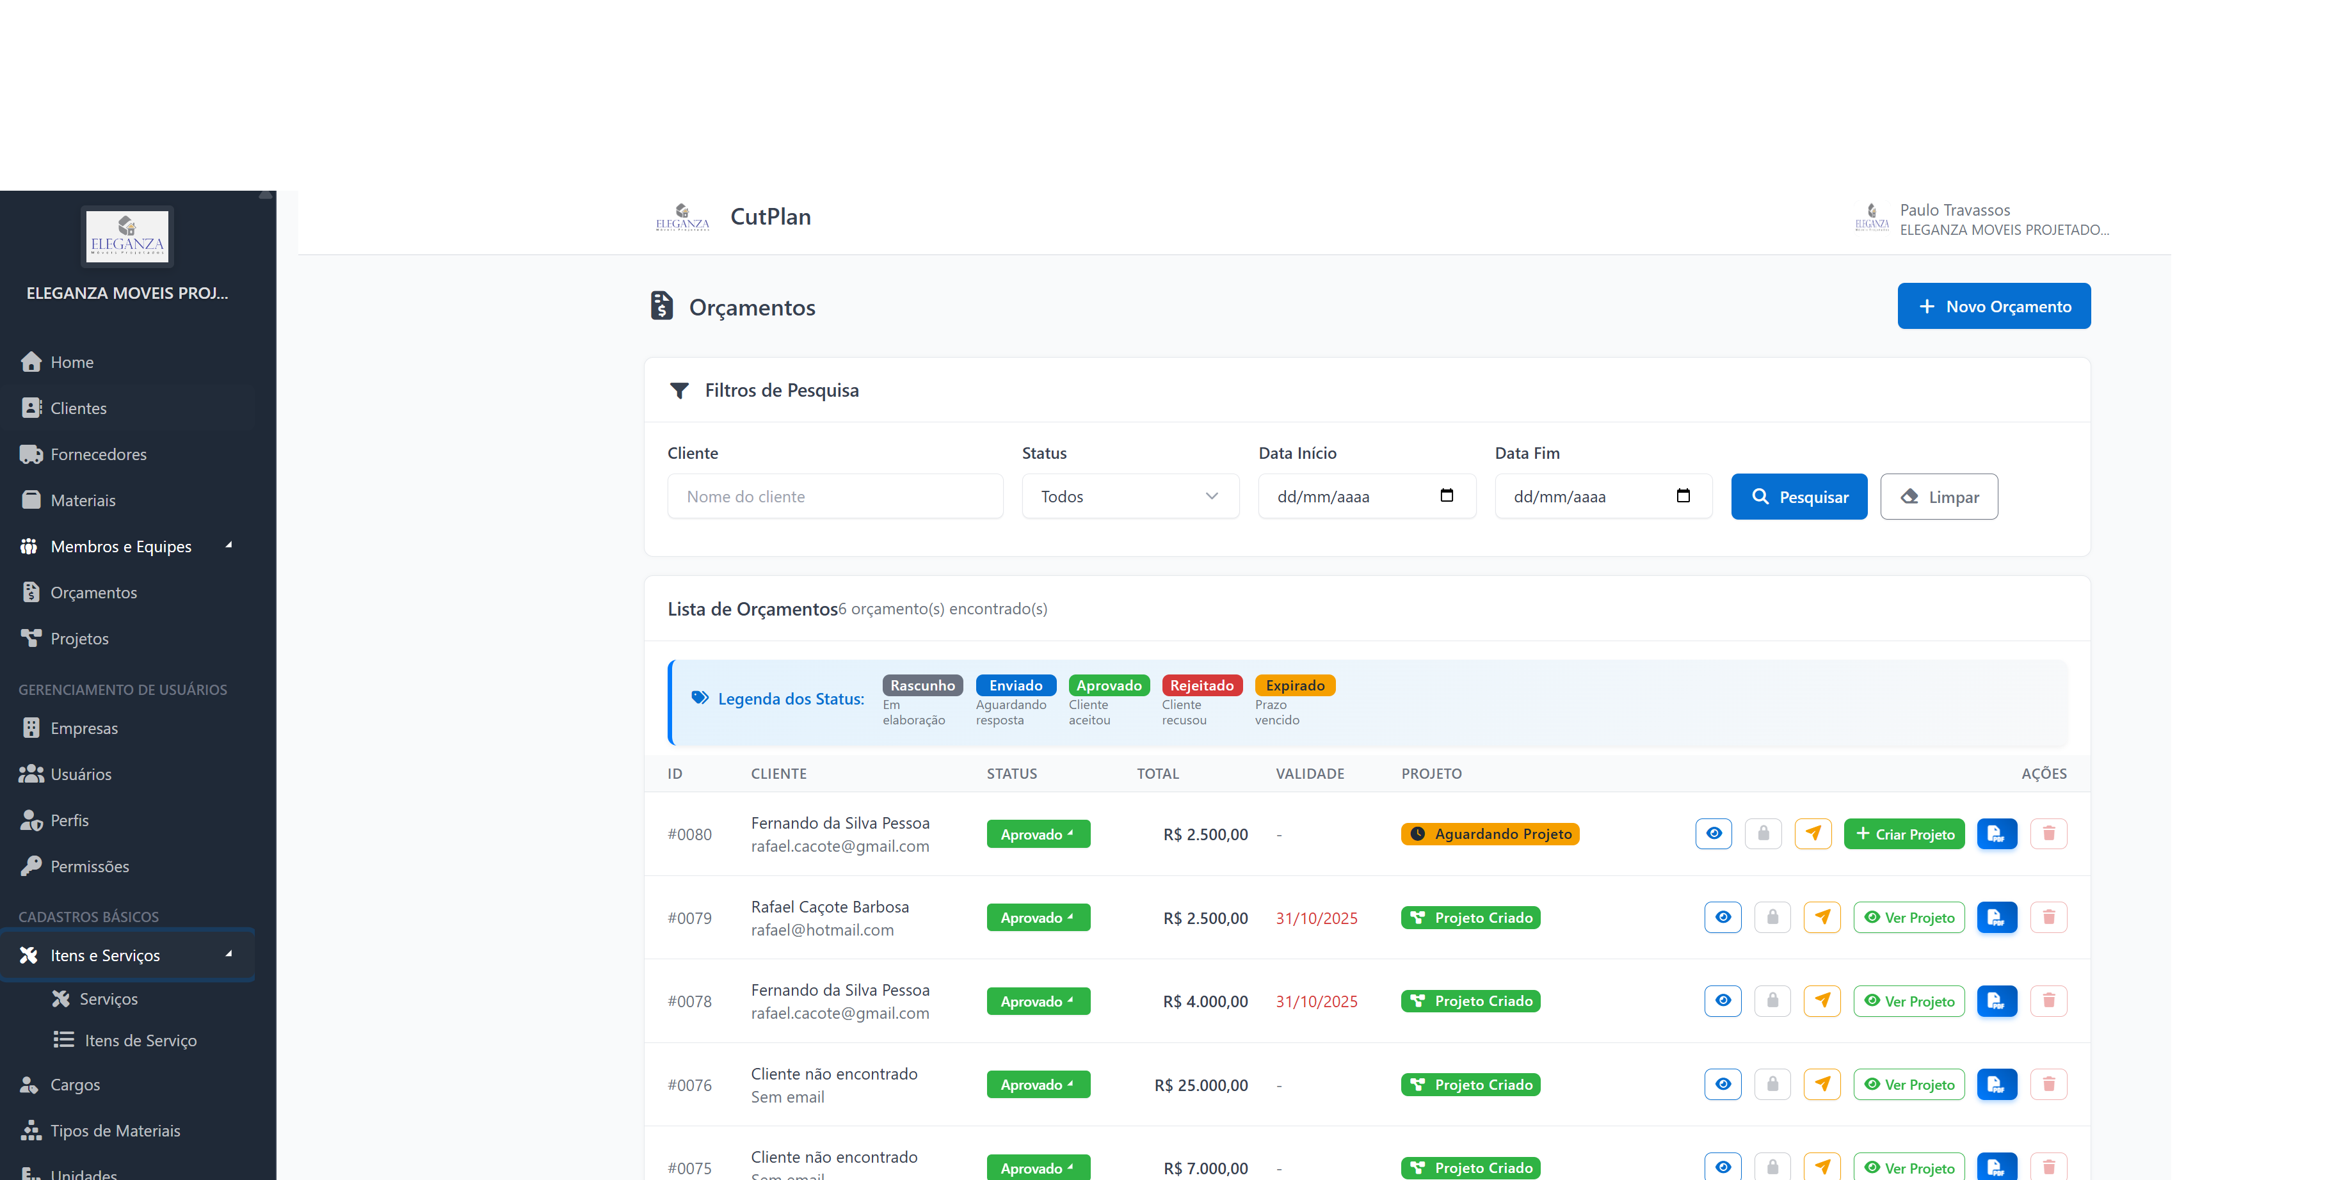
Task: Open Projetos from the sidebar
Action: 79,639
